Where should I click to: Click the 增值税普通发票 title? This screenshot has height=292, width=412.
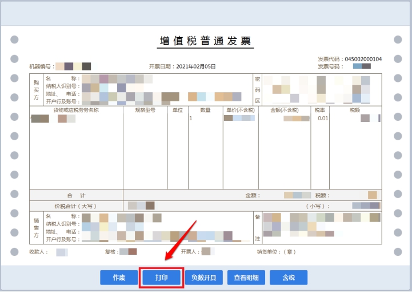coord(205,41)
